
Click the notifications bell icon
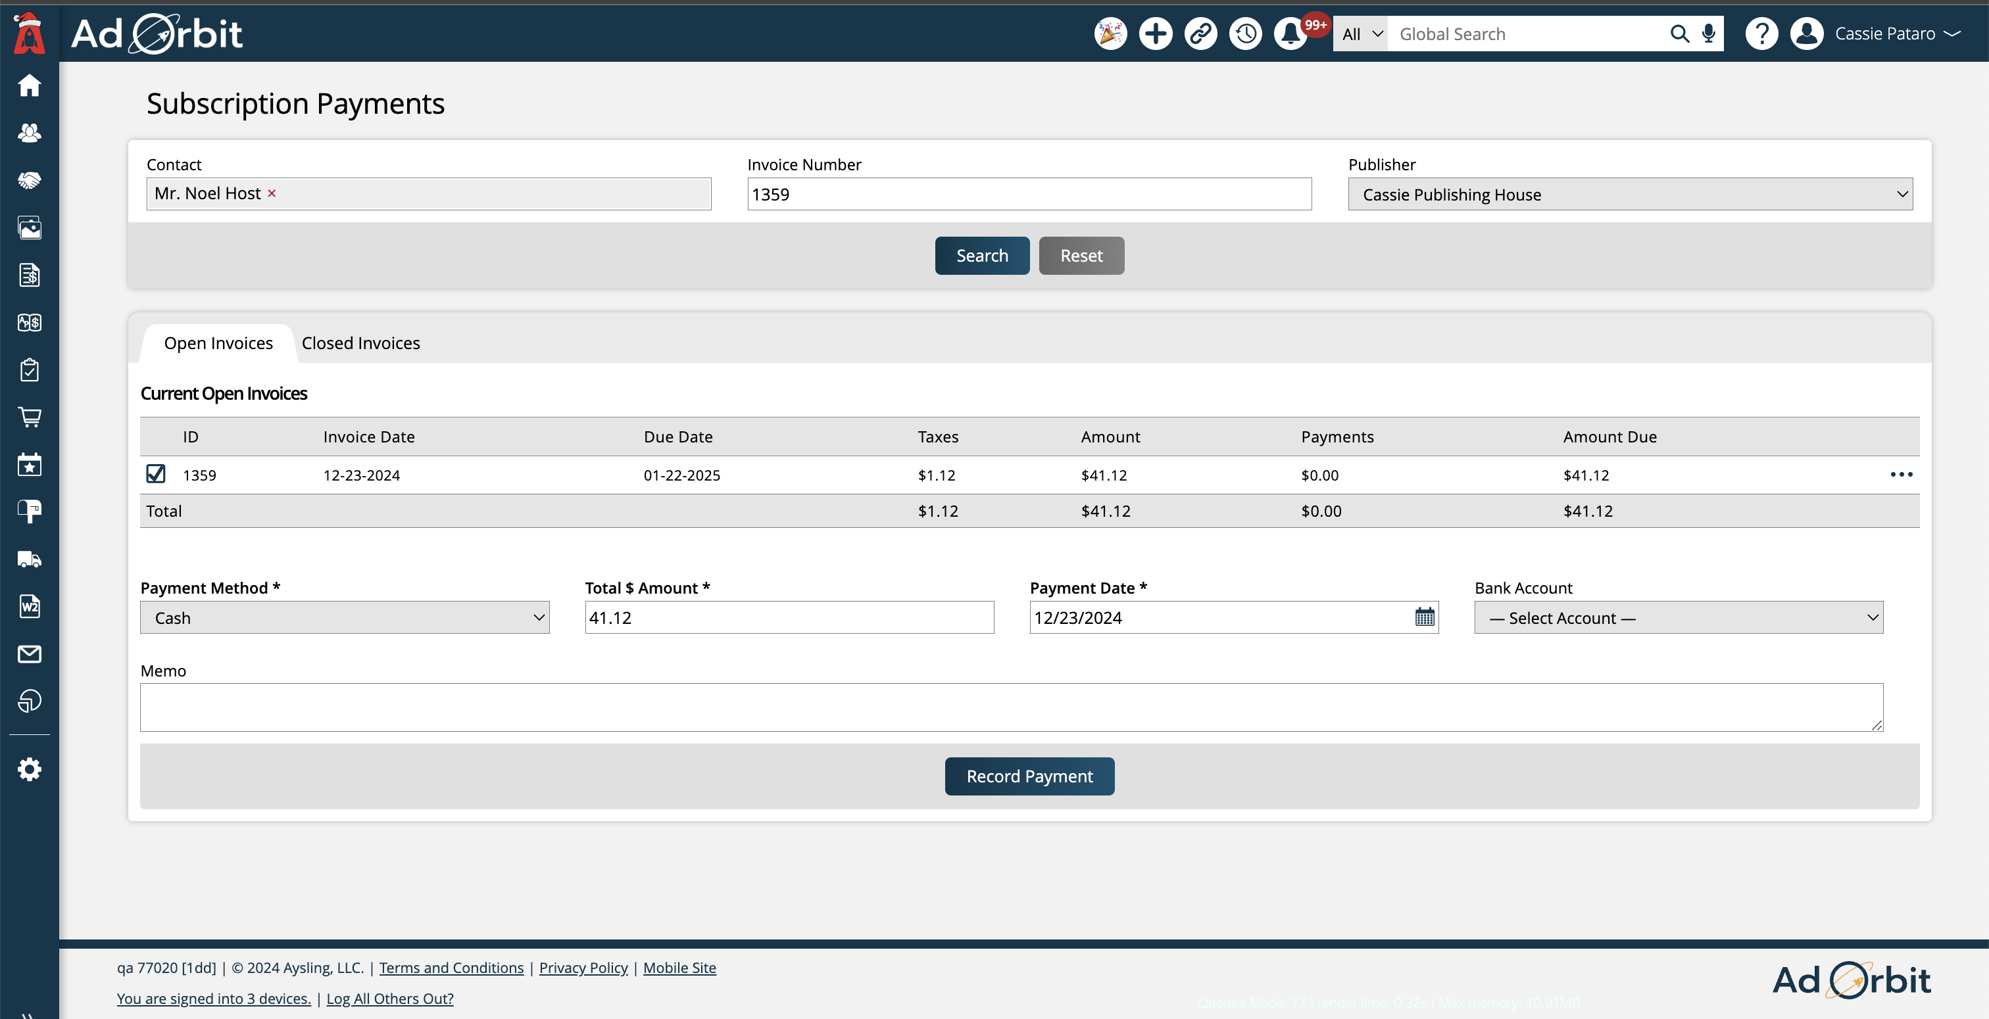pyautogui.click(x=1290, y=34)
